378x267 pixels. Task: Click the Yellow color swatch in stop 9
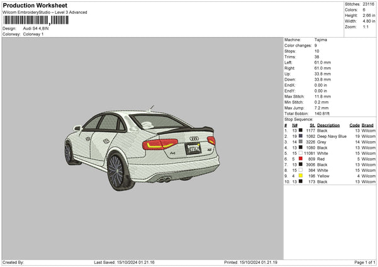tap(301, 176)
